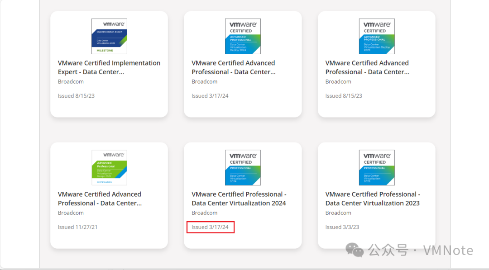Click the Professional Data Center Virtualization 2024 badge

point(243,167)
